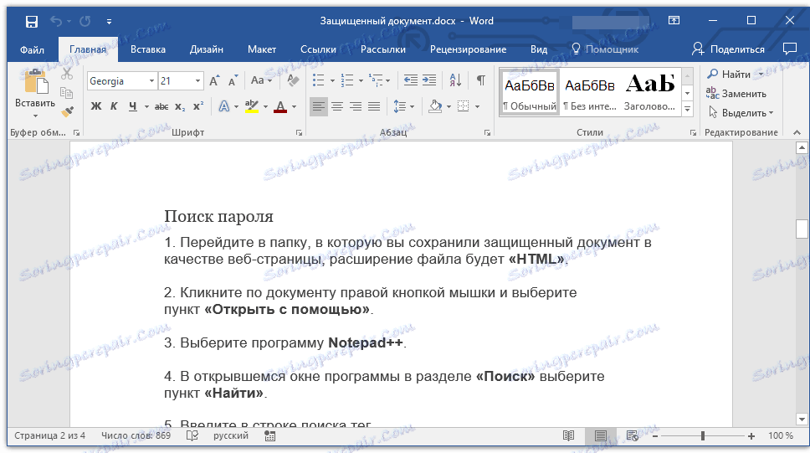
Task: Open Выделить select dropdown
Action: tap(741, 113)
